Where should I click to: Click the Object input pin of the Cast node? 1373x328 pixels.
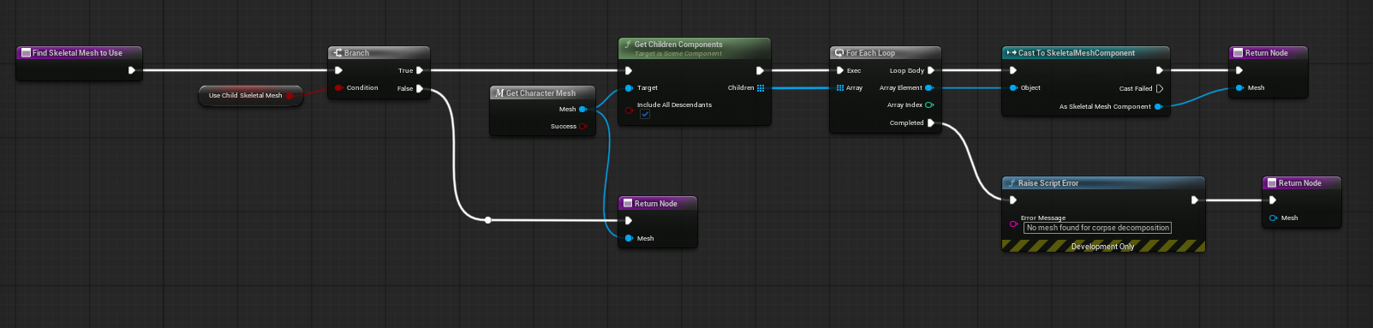[1013, 87]
